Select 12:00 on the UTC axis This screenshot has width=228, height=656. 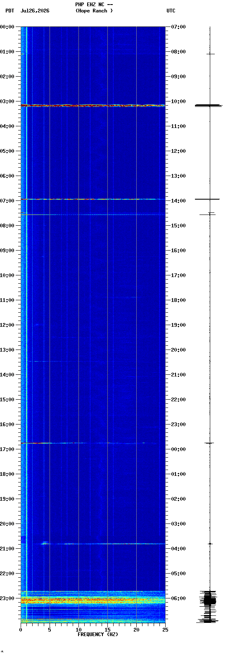178,151
